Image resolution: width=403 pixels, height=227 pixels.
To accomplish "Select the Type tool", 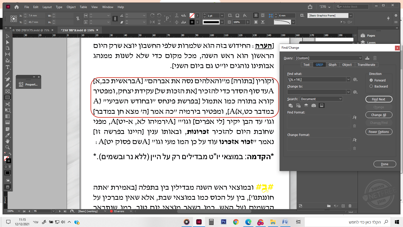I will point(8,67).
